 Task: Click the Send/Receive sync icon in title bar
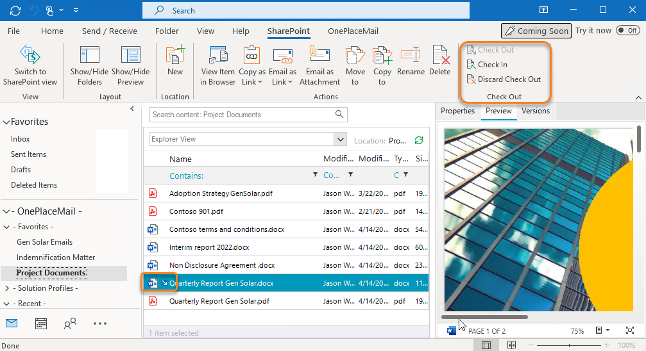coord(15,10)
